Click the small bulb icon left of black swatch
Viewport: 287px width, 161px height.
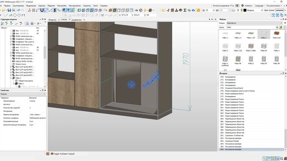[238, 10]
